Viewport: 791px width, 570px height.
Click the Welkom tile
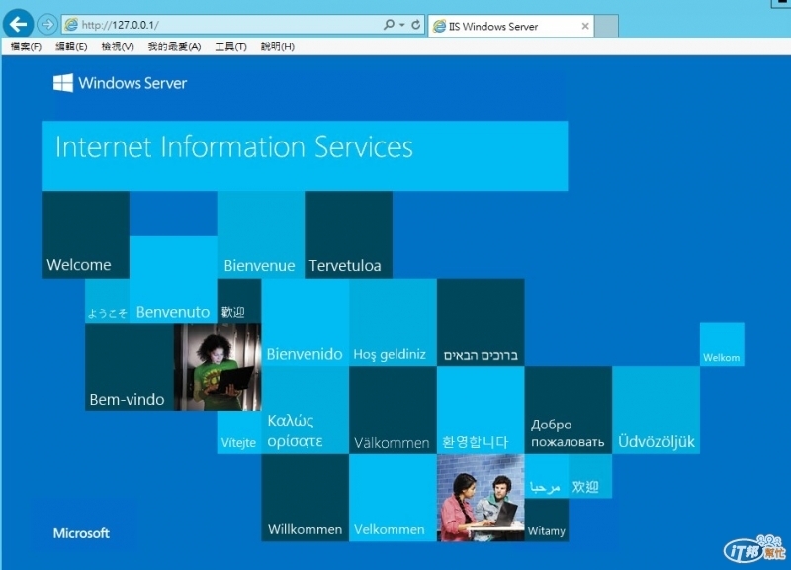tap(722, 344)
